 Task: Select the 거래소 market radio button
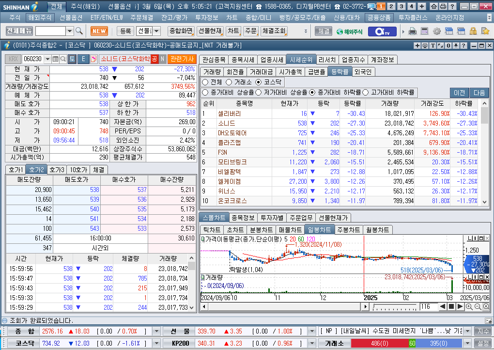pos(229,82)
